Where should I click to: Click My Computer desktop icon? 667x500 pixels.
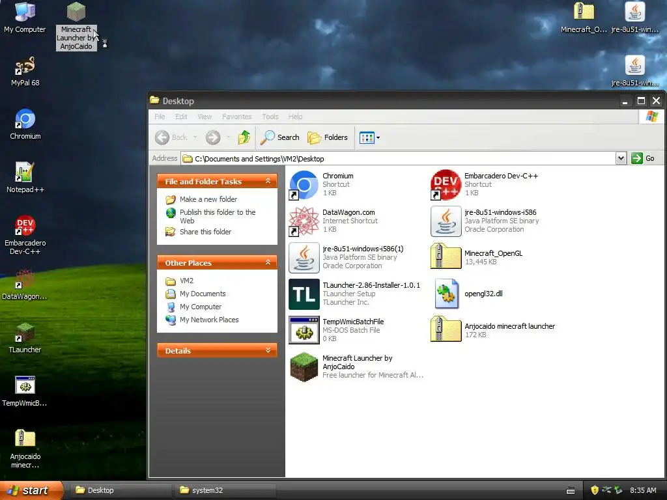tap(25, 18)
